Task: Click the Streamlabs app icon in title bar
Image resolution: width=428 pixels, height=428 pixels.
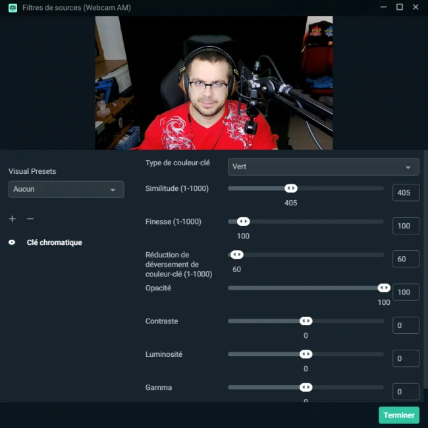Action: [13, 8]
